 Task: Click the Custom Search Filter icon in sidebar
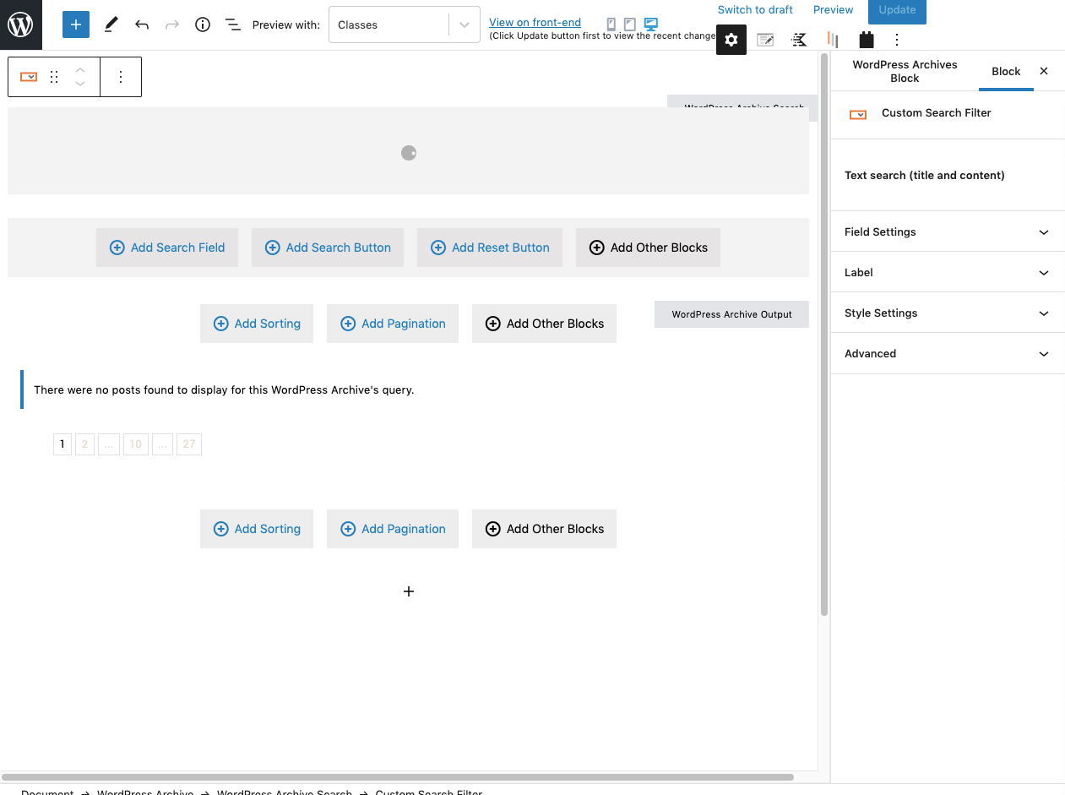pyautogui.click(x=858, y=114)
